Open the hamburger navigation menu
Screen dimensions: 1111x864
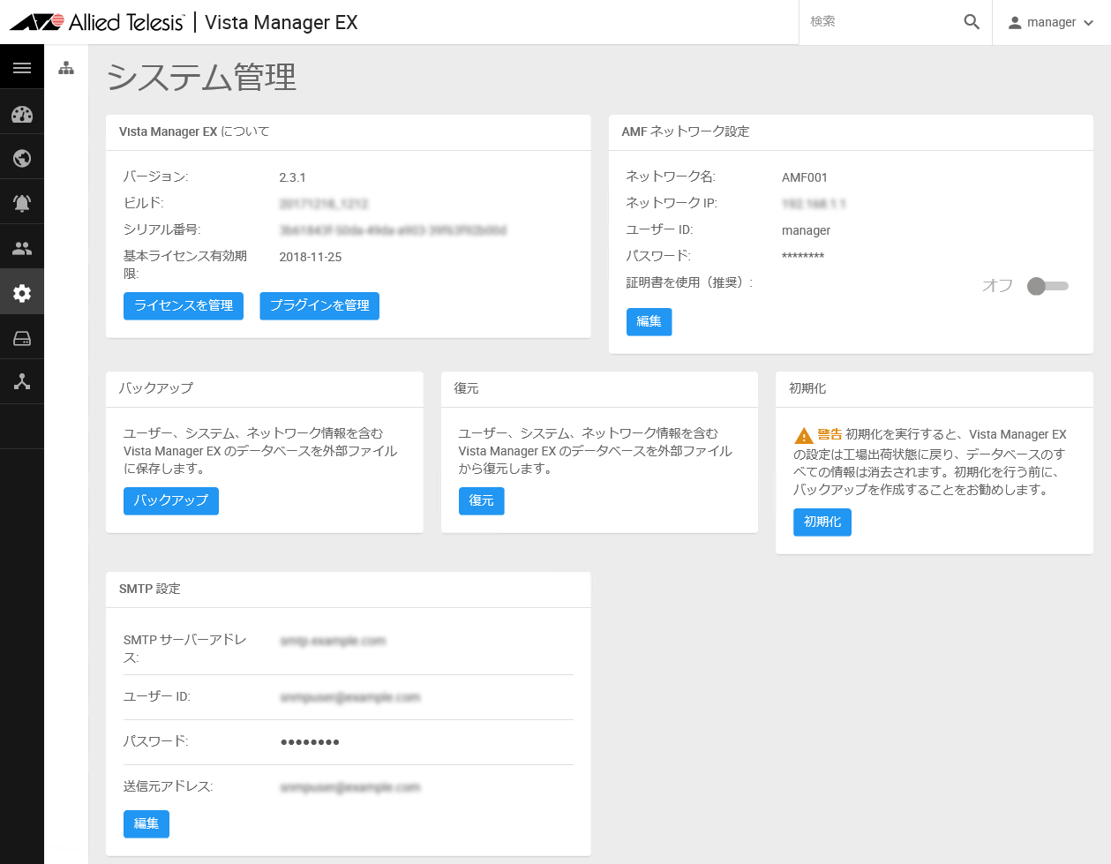coord(22,68)
